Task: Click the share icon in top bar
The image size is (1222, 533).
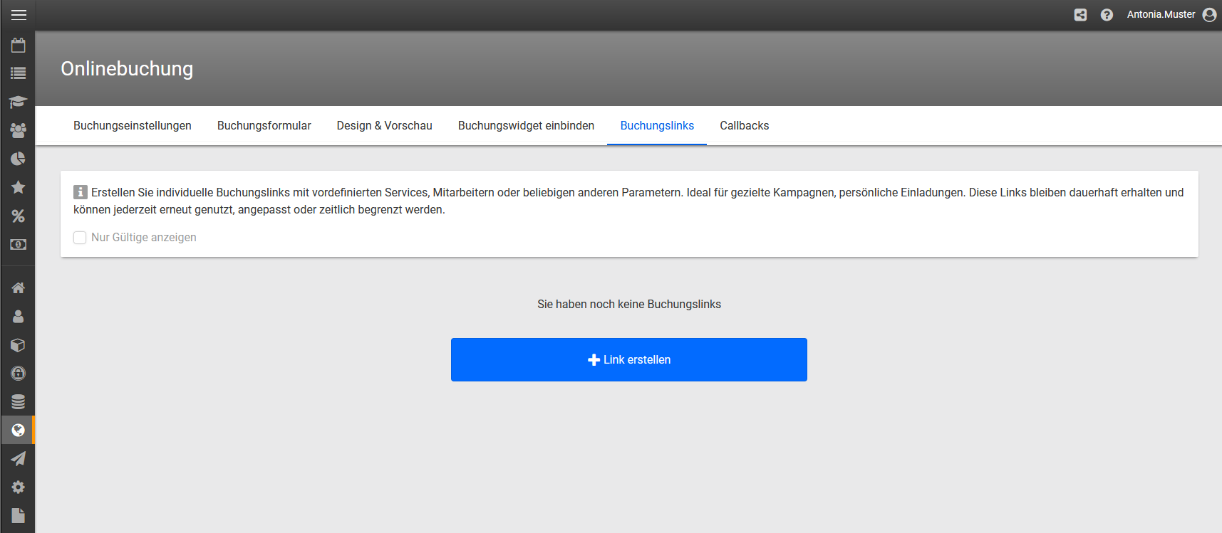Action: click(x=1080, y=15)
